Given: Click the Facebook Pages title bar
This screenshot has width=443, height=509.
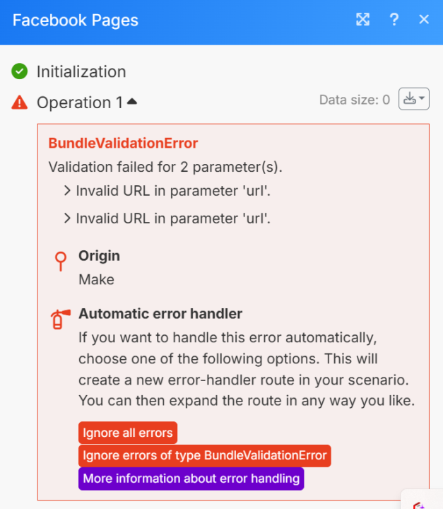Looking at the screenshot, I should pos(76,20).
